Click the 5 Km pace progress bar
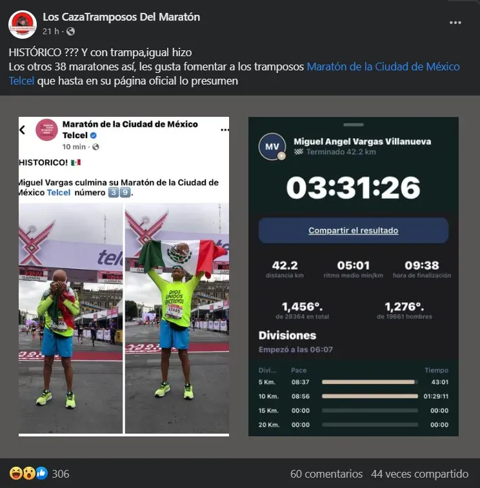Image resolution: width=480 pixels, height=488 pixels. (370, 382)
